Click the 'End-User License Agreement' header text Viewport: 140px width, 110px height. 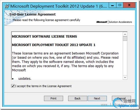tap(33, 14)
